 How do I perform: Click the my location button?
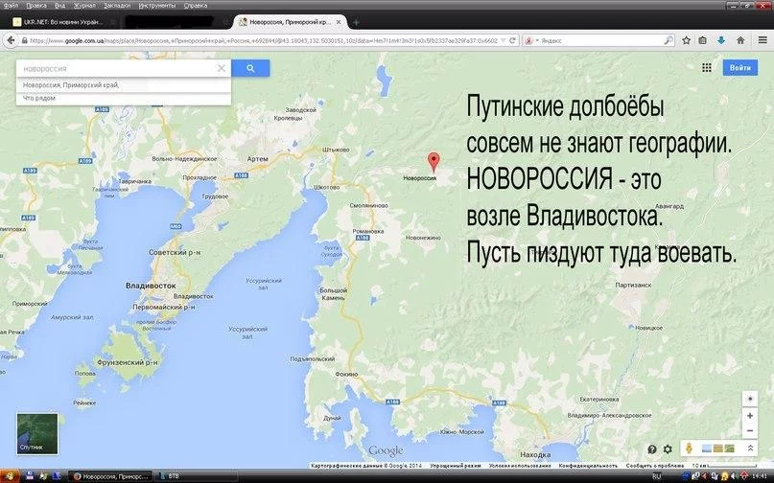tap(750, 399)
